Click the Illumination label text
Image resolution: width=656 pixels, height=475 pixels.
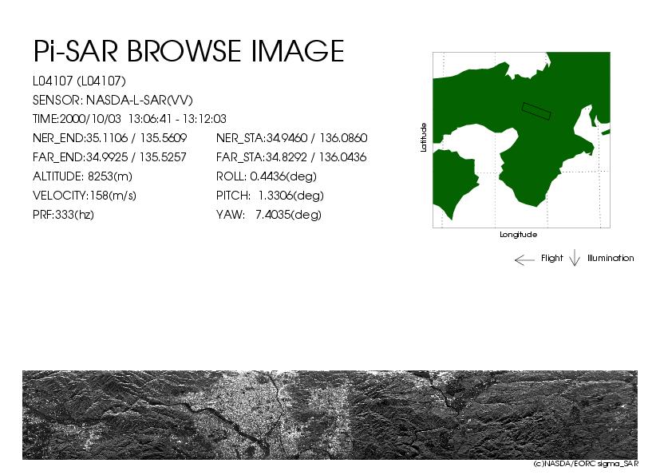pyautogui.click(x=611, y=258)
